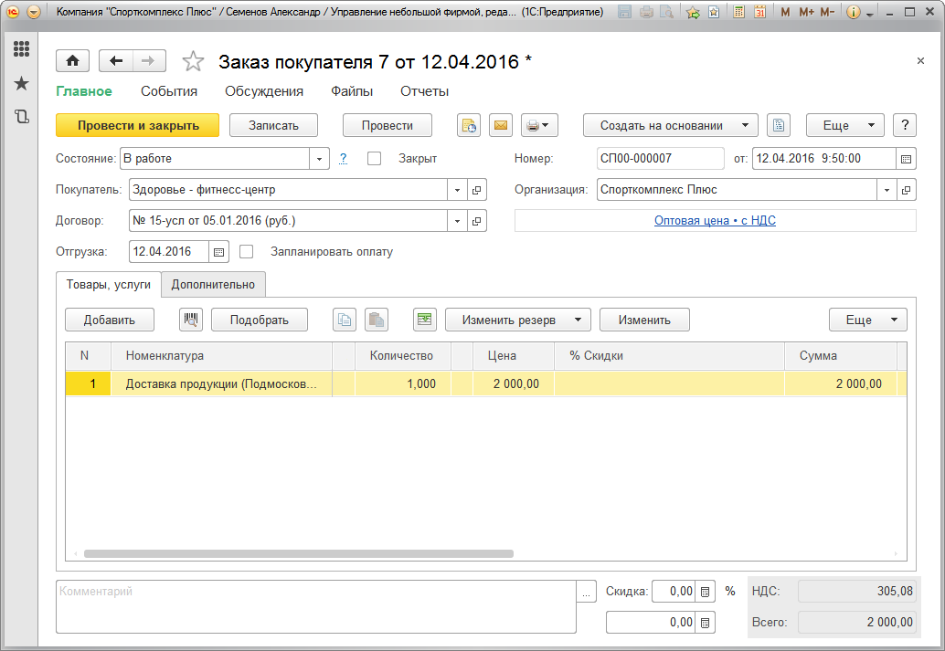Viewport: 945px width, 651px height.
Task: Open calendar picker for Отгрузка date
Action: [x=219, y=251]
